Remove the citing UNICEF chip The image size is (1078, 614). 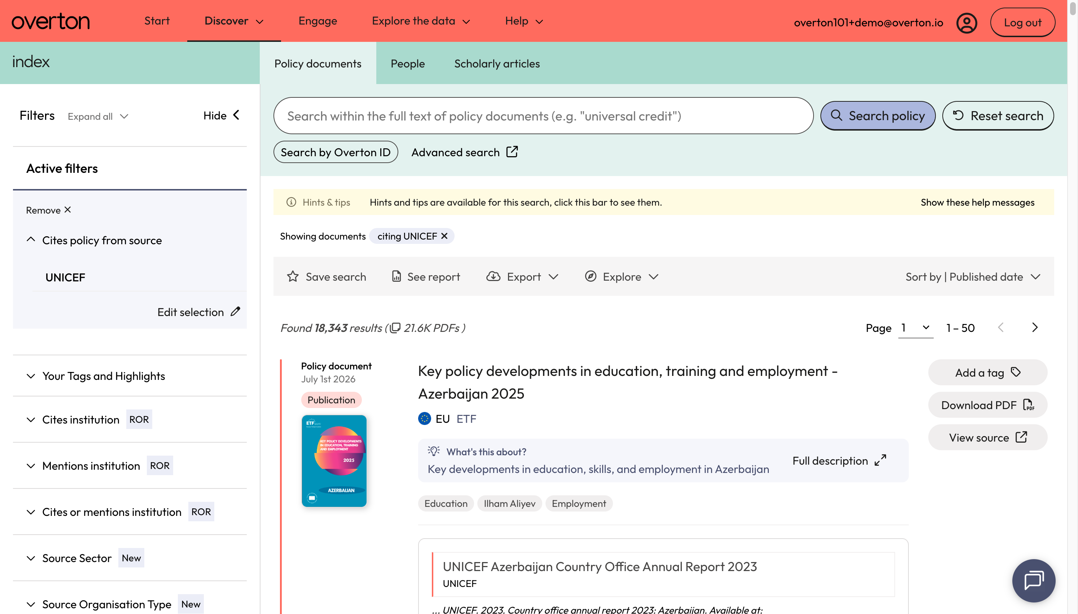(x=444, y=236)
